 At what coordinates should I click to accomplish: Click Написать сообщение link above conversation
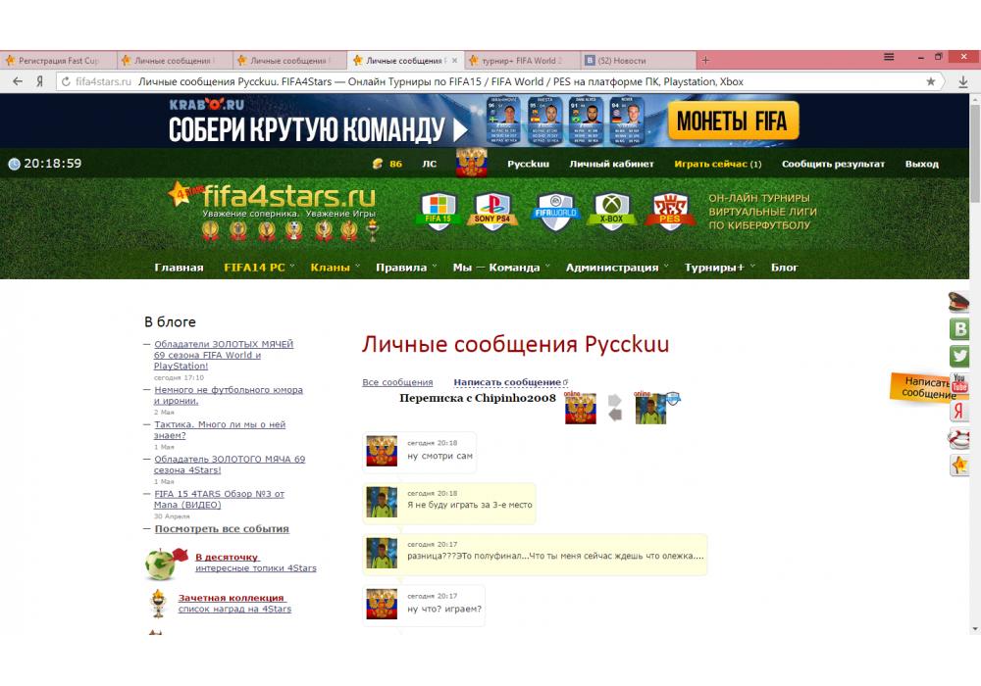(x=509, y=382)
